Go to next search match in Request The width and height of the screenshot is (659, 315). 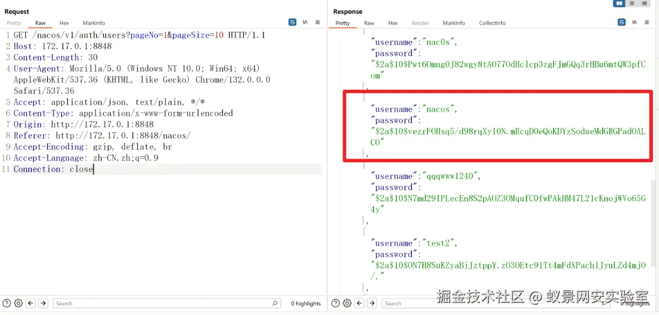tap(44, 303)
